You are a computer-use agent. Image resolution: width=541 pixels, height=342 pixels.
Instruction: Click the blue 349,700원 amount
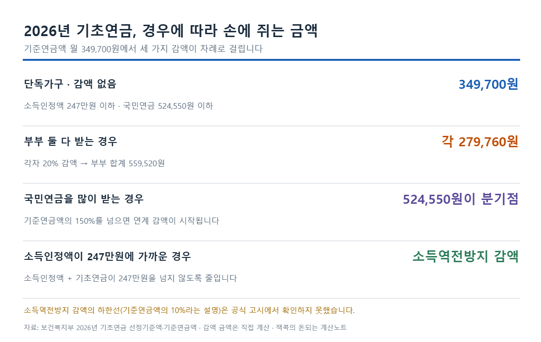pos(488,84)
